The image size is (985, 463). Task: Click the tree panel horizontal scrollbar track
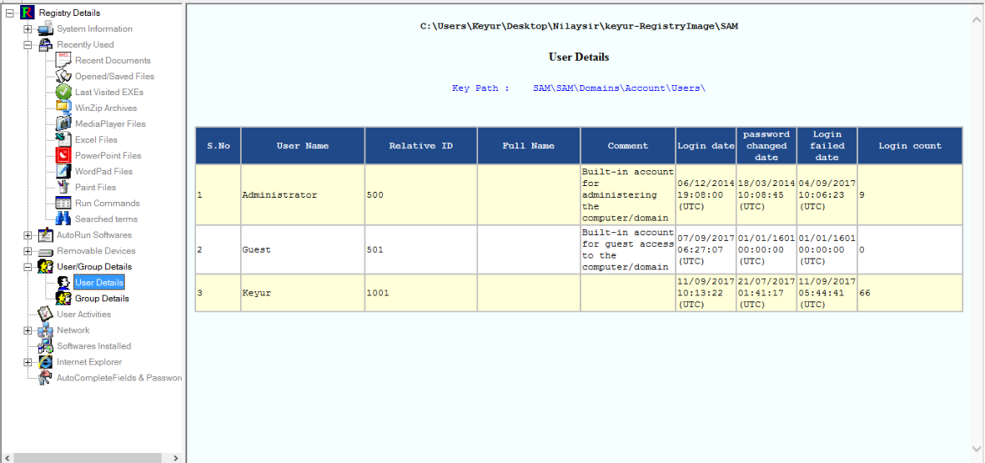click(x=91, y=457)
